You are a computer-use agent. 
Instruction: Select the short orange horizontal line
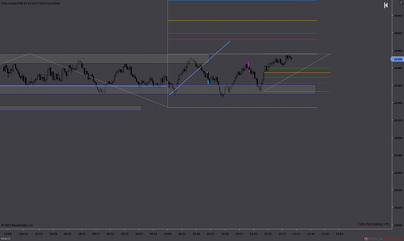tap(297, 73)
